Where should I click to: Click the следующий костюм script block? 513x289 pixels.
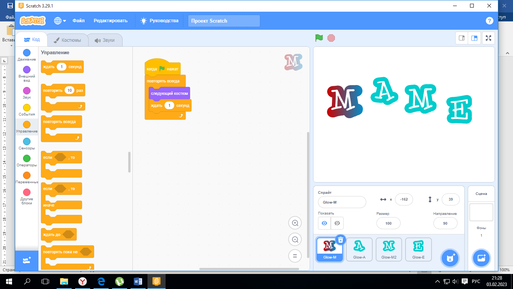pos(169,93)
